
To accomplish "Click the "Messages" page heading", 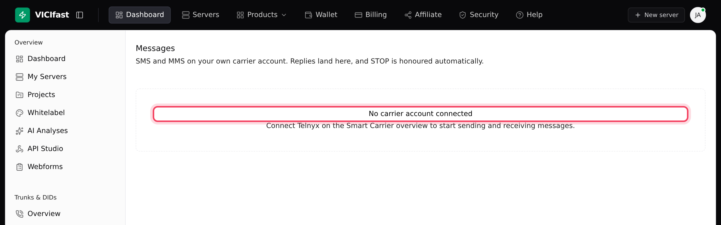I will tap(155, 48).
